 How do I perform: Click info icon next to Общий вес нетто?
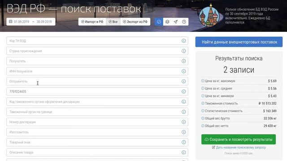[x=203, y=126]
